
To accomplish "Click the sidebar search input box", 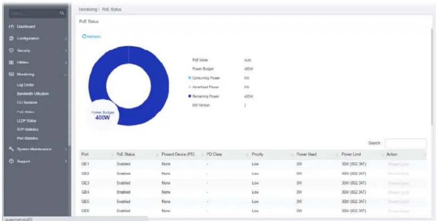I will click(37, 13).
